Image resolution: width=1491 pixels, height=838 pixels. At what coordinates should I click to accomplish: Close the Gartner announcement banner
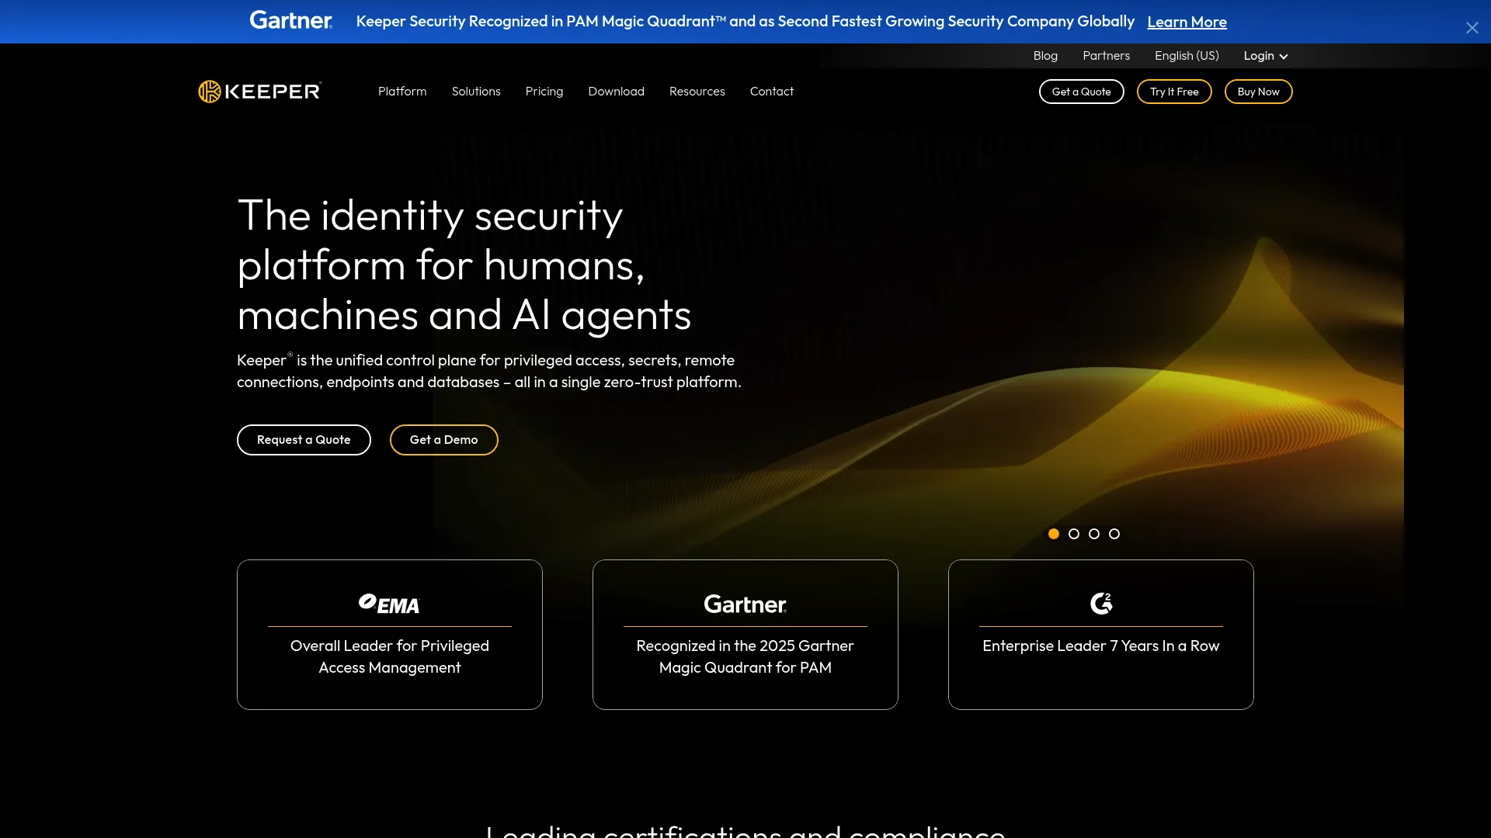click(x=1472, y=28)
